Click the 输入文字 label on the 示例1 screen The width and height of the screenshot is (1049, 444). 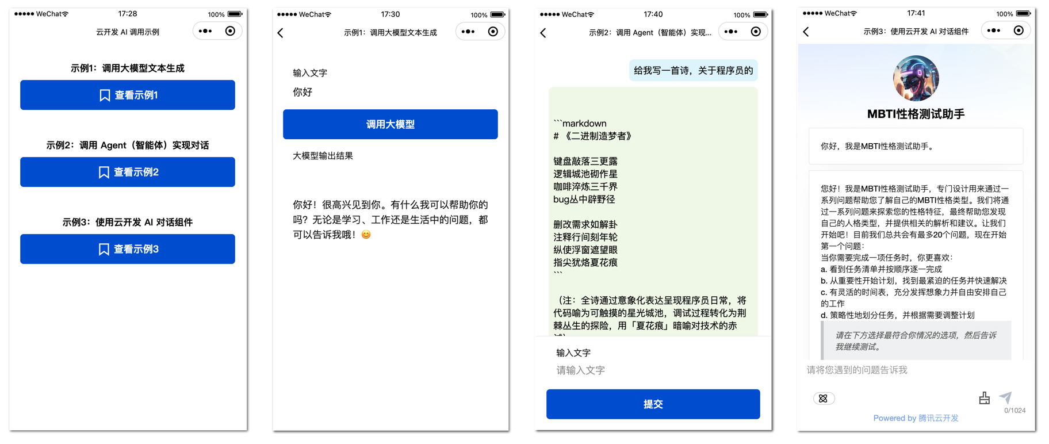(x=310, y=73)
